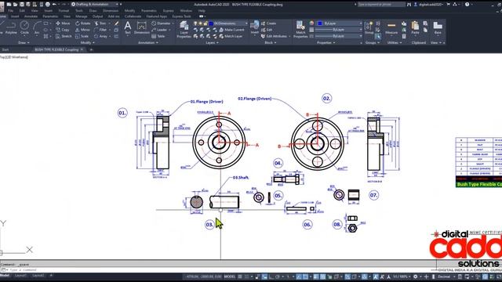This screenshot has height=282, width=502.
Task: Click the Rotate tool
Action: 83,23
